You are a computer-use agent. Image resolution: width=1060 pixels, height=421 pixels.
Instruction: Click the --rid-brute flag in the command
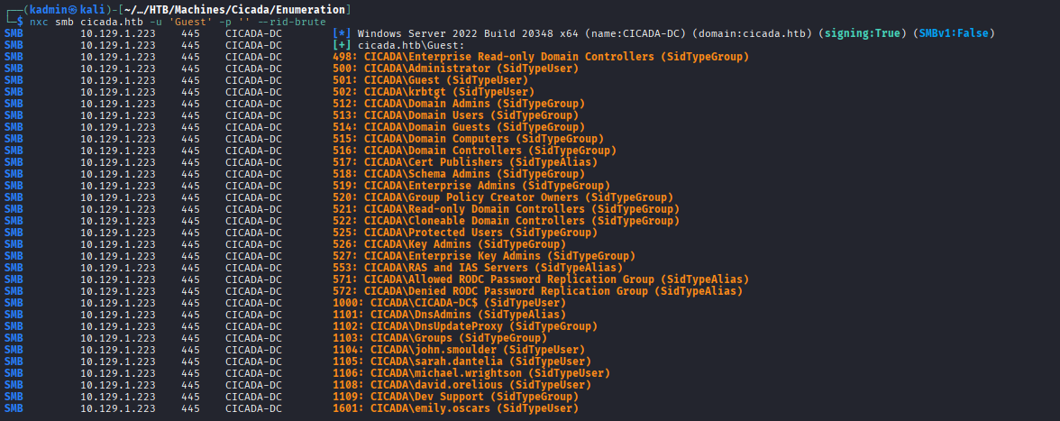(291, 22)
